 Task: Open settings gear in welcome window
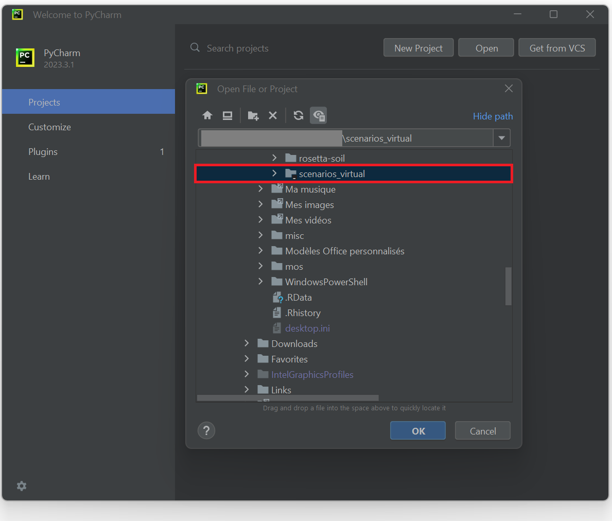click(x=22, y=486)
